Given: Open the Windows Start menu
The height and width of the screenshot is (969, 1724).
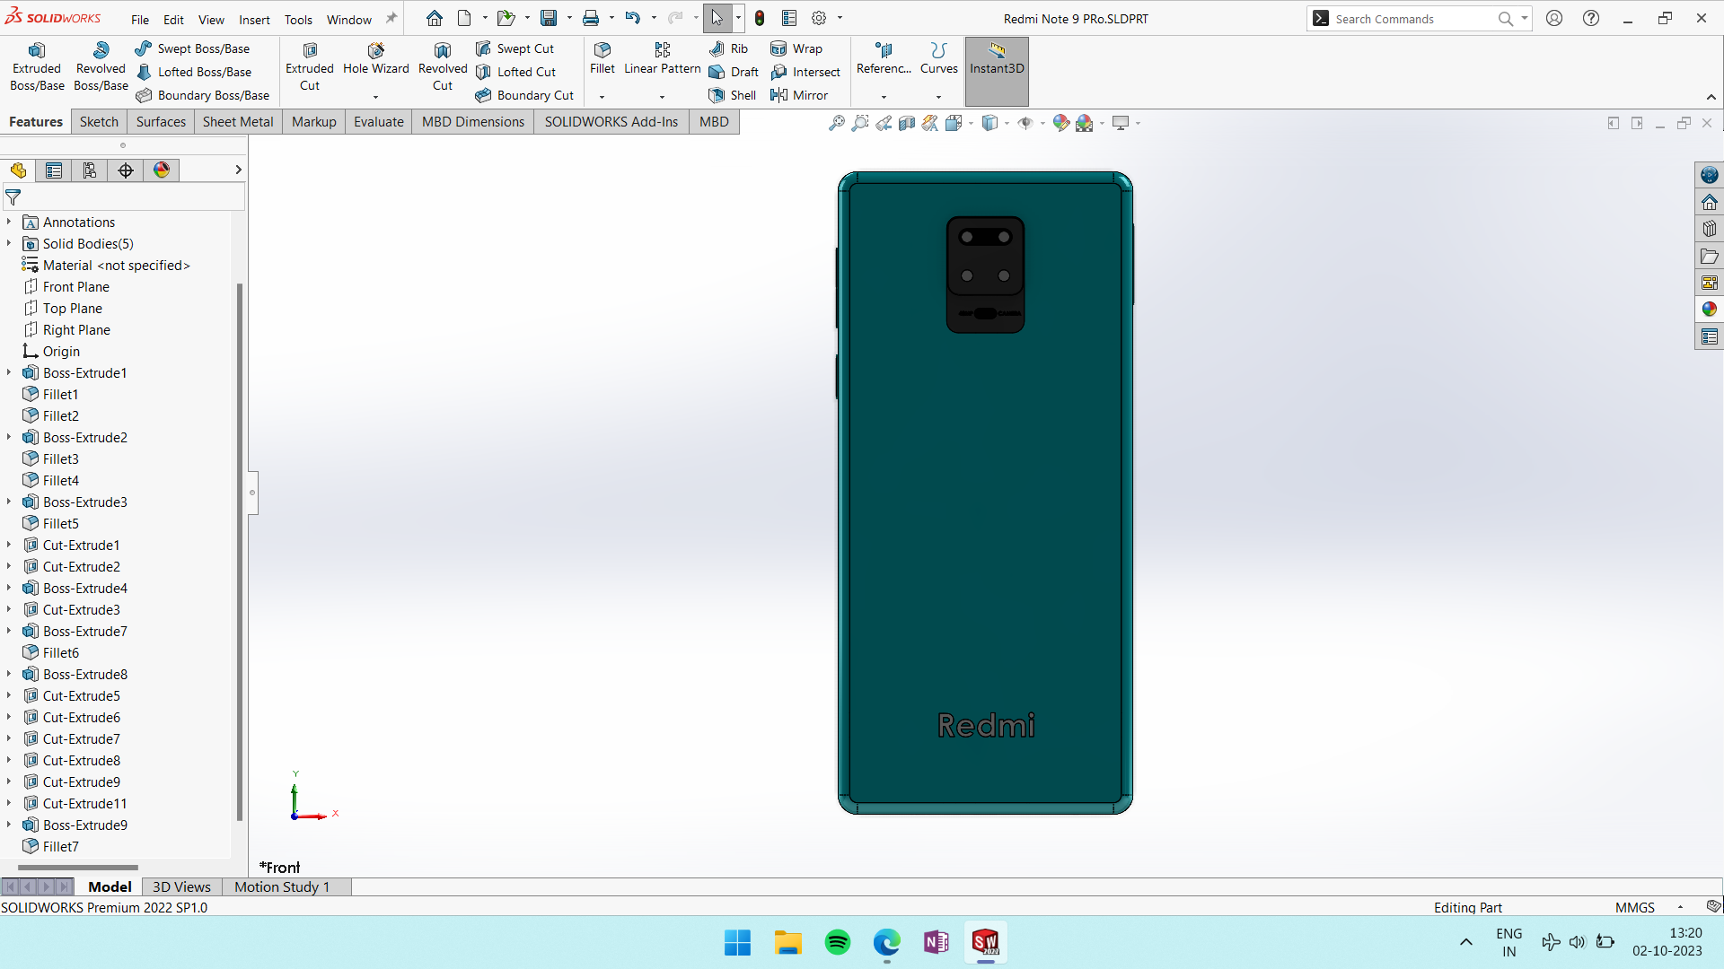Looking at the screenshot, I should tap(738, 942).
